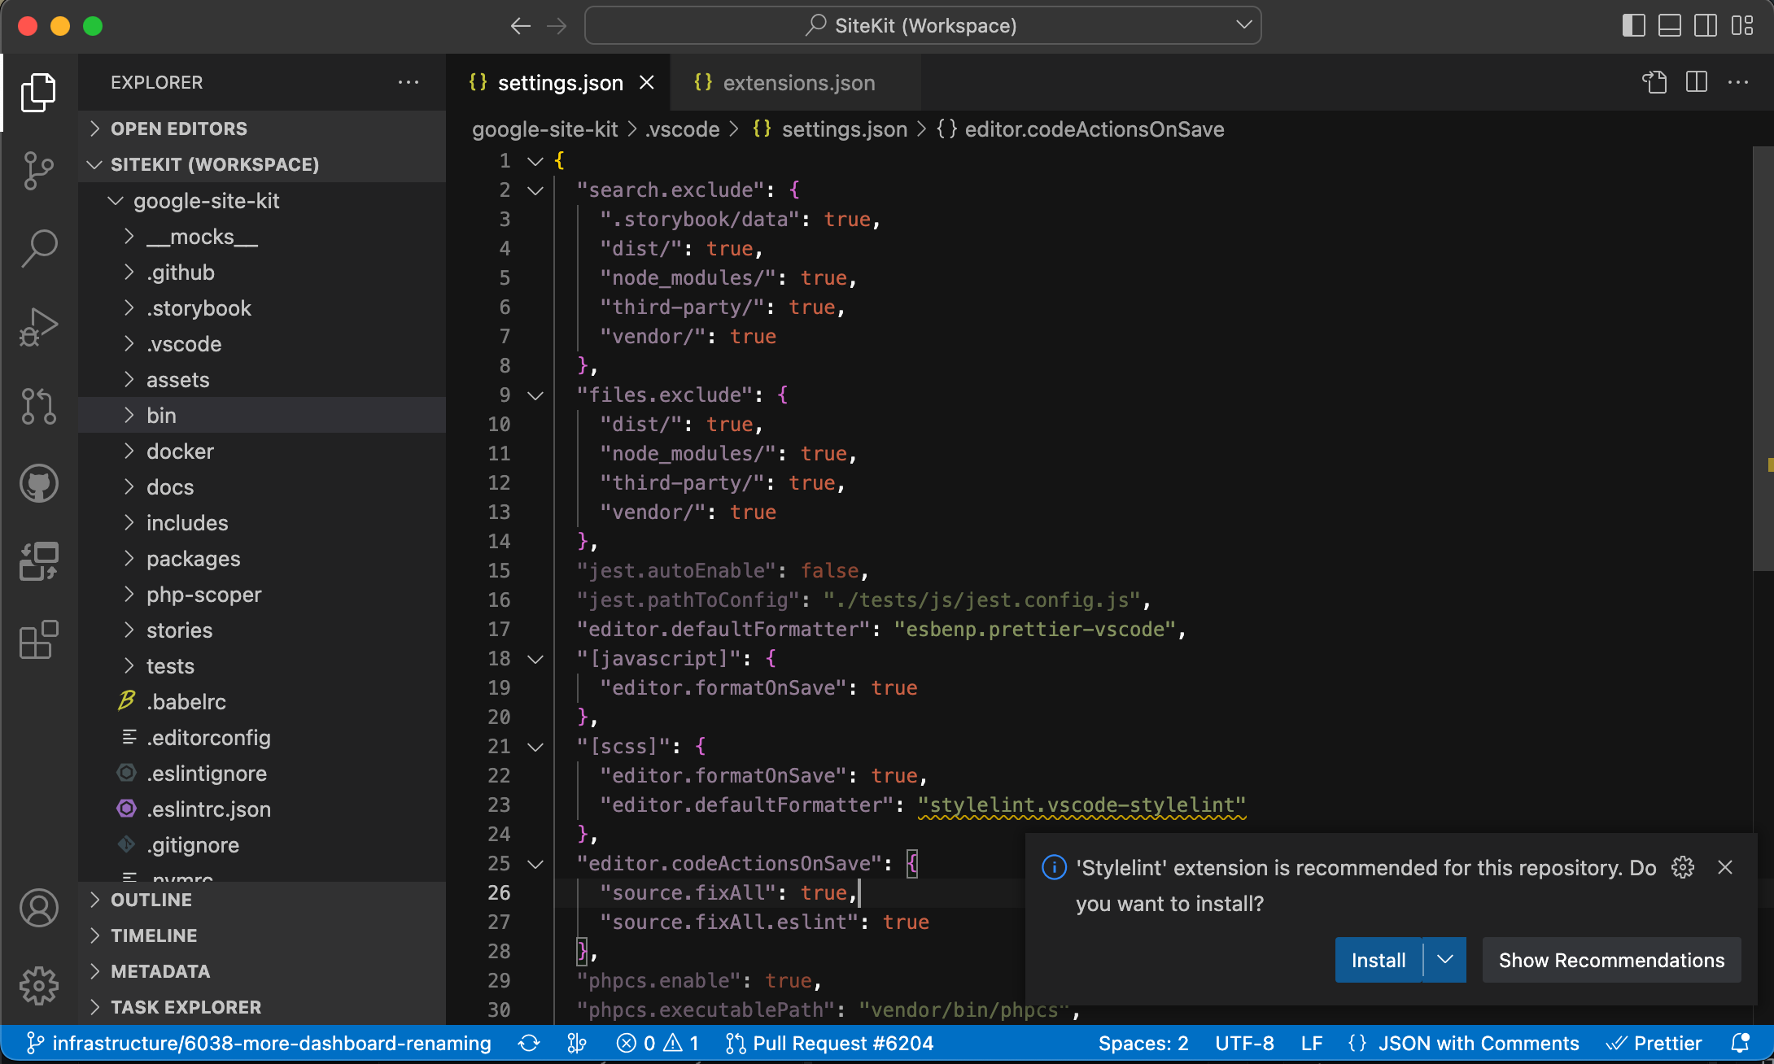Click the sync changes icon in status bar
Viewport: 1774px width, 1064px height.
coord(529,1043)
